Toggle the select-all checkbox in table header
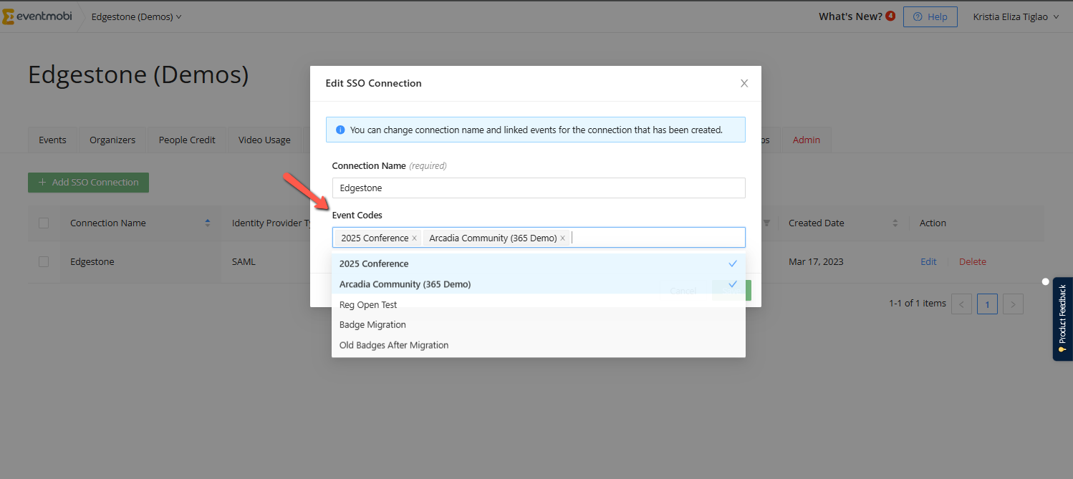 pyautogui.click(x=44, y=223)
